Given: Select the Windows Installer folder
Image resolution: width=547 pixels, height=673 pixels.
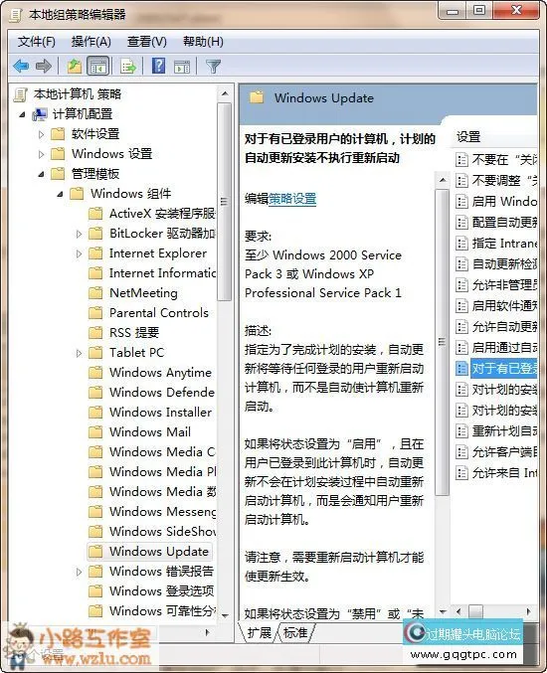Looking at the screenshot, I should point(150,412).
